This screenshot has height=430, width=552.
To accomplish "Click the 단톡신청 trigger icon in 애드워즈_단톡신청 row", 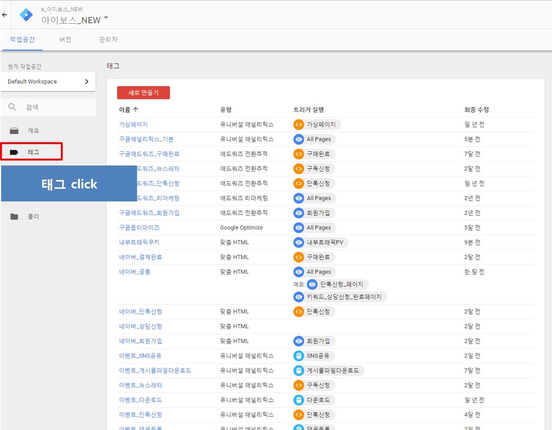I will 299,183.
